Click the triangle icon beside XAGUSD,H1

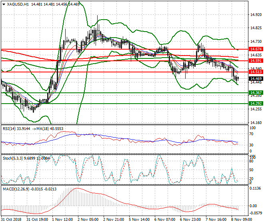click(x=4, y=4)
